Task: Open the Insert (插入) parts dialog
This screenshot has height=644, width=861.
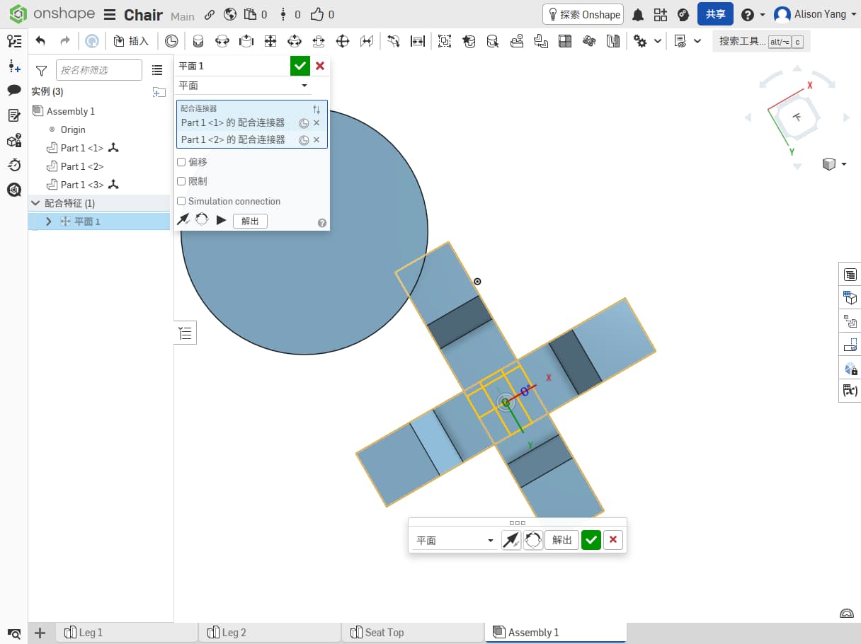Action: click(x=131, y=41)
